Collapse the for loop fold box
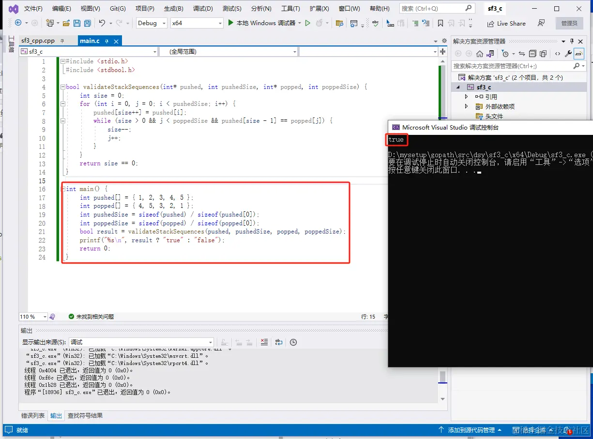 (x=63, y=104)
